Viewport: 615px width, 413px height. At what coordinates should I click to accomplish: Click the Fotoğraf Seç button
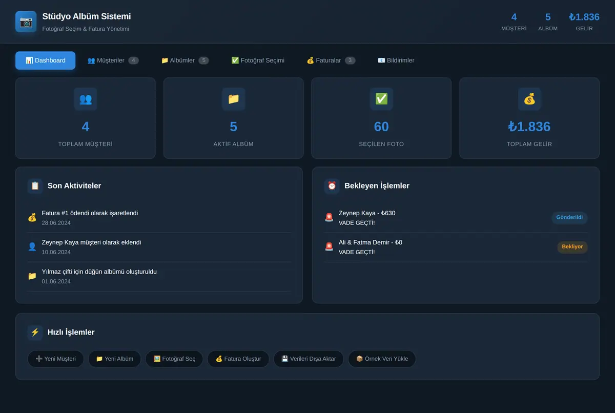tap(174, 359)
